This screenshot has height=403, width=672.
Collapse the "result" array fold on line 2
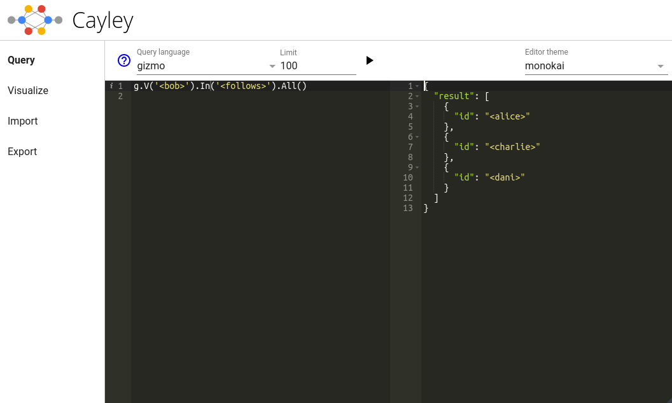(x=417, y=97)
